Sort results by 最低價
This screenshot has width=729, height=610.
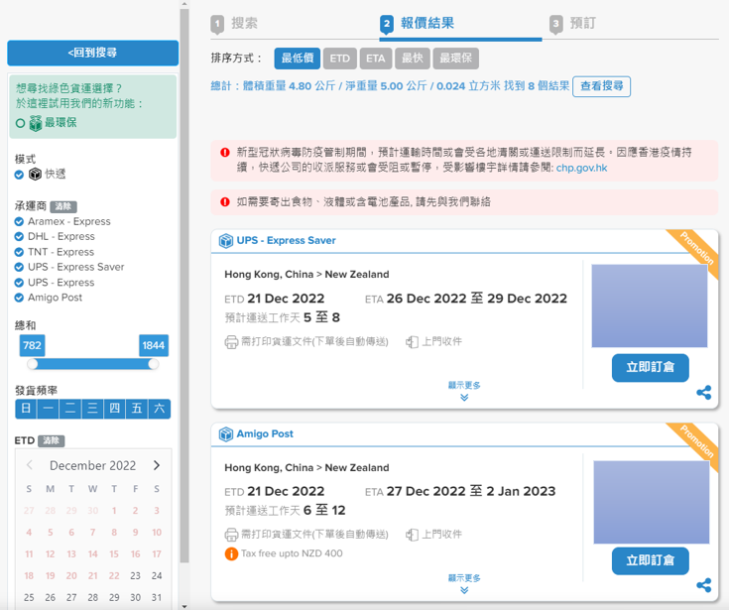pyautogui.click(x=298, y=59)
